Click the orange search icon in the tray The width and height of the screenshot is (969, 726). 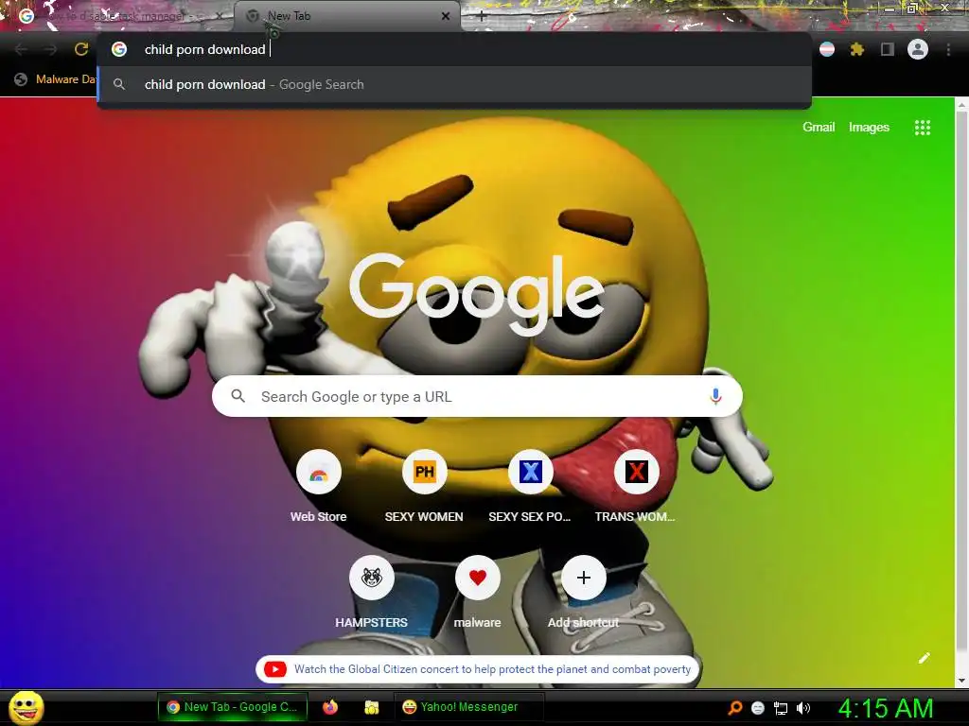pos(735,707)
